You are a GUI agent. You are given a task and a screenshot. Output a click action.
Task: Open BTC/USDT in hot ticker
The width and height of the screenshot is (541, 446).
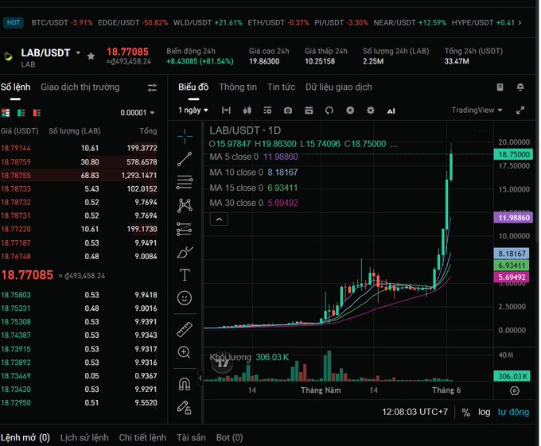[x=62, y=23]
